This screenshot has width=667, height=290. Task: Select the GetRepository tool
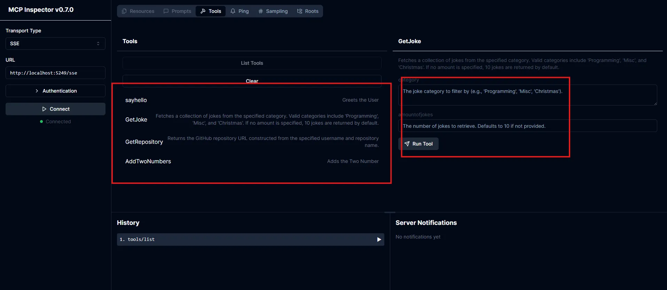tap(144, 142)
